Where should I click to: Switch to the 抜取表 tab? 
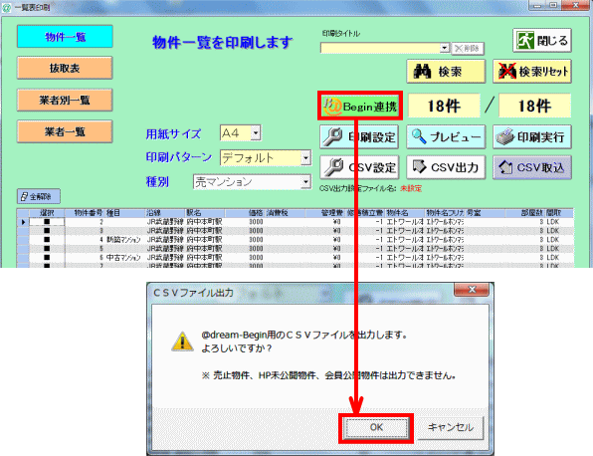pos(65,68)
